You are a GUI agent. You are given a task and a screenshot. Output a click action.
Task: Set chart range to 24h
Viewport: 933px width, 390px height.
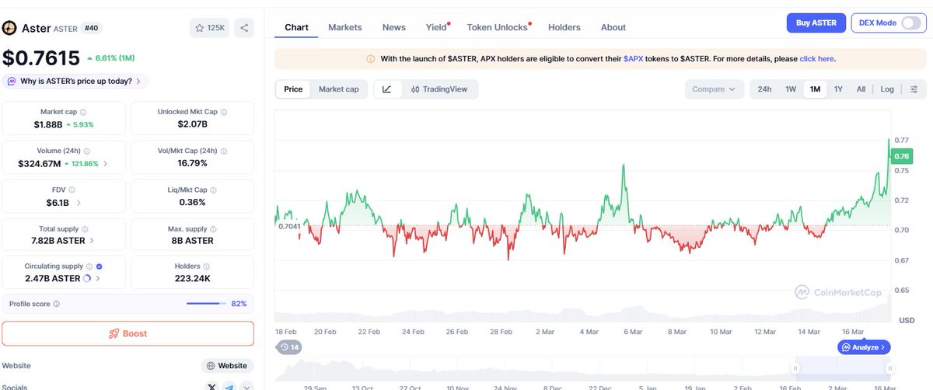(x=764, y=89)
